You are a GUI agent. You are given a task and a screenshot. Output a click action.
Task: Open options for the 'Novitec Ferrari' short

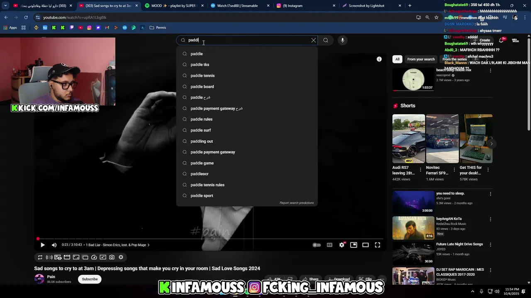(x=454, y=170)
